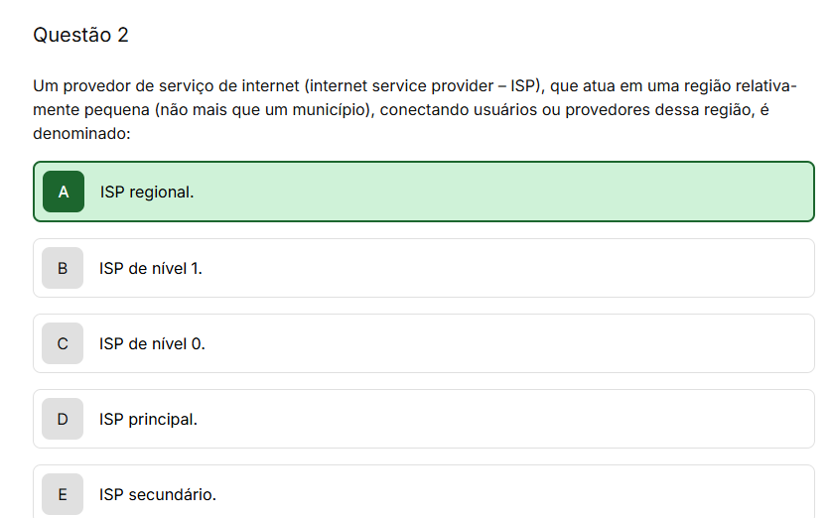
Task: Click blank area inside option C card
Action: pos(504,343)
